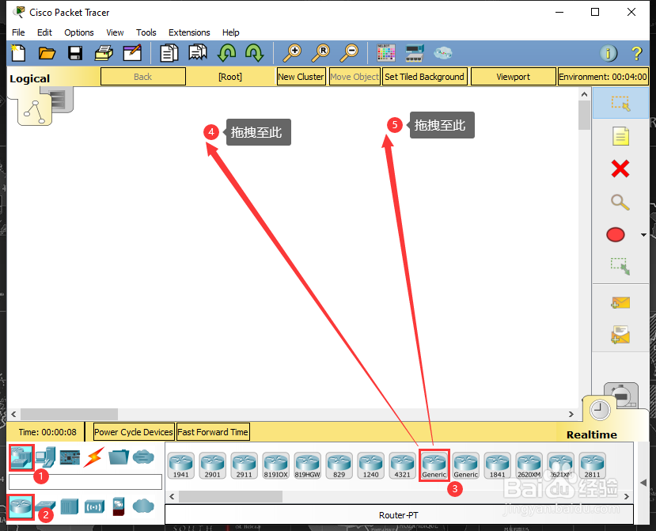
Task: Select the Hubs subcategory
Action: (x=70, y=506)
